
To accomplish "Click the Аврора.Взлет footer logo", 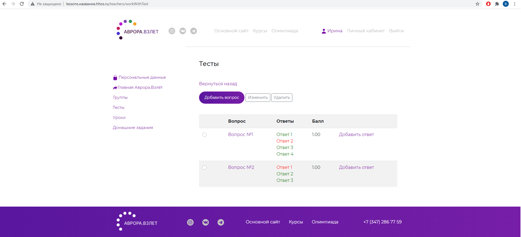I will 137,221.
